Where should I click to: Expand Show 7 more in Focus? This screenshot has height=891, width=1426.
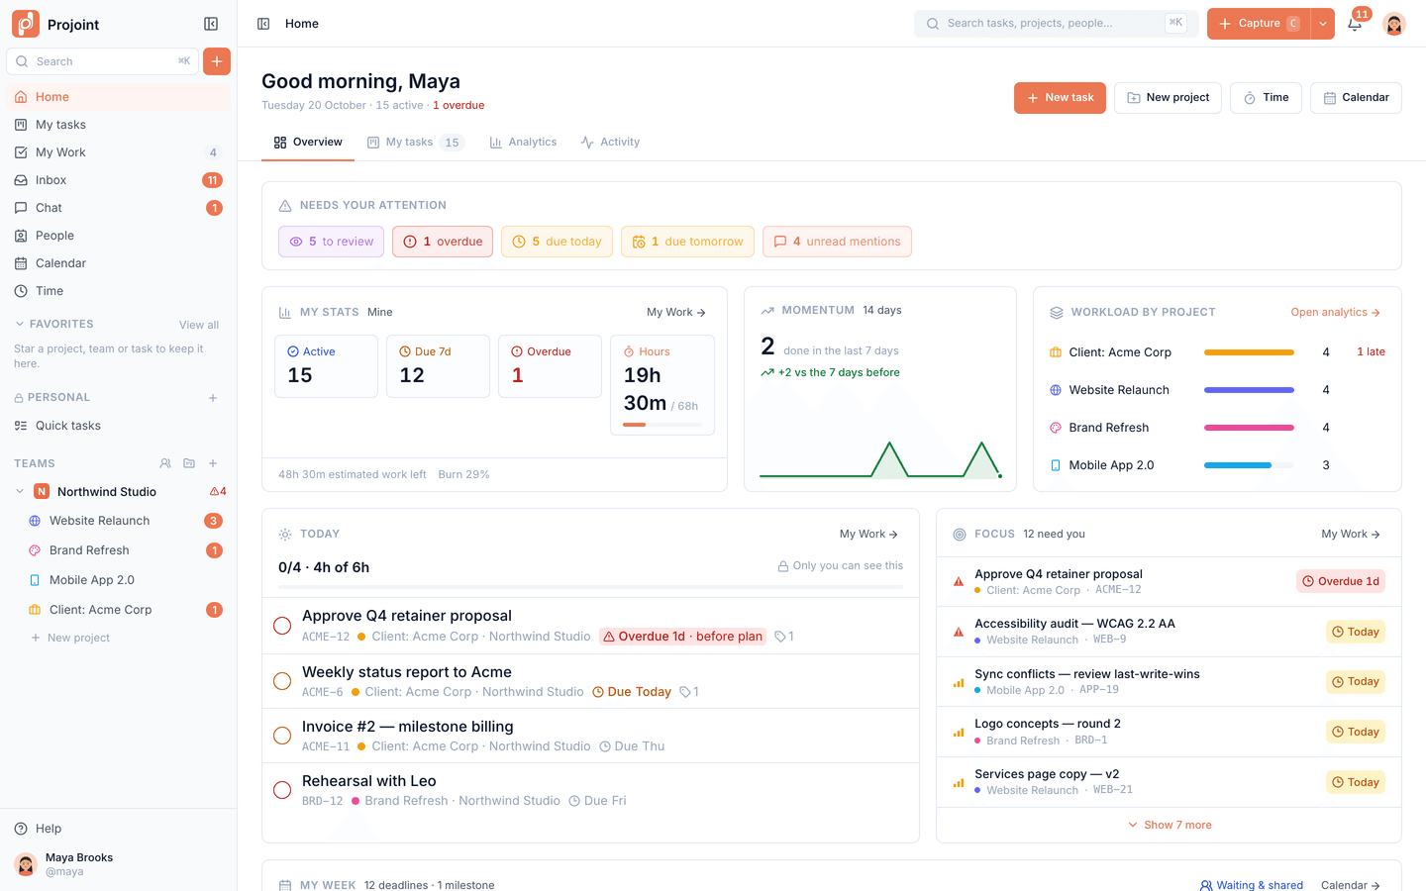(1169, 825)
